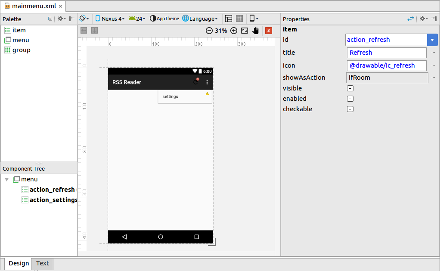Screen dimensions: 440x271
Task: Click the AppTheme selector
Action: pos(164,19)
